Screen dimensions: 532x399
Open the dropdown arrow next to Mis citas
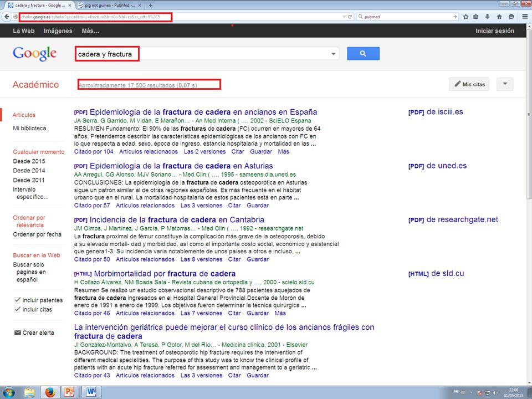pos(505,84)
